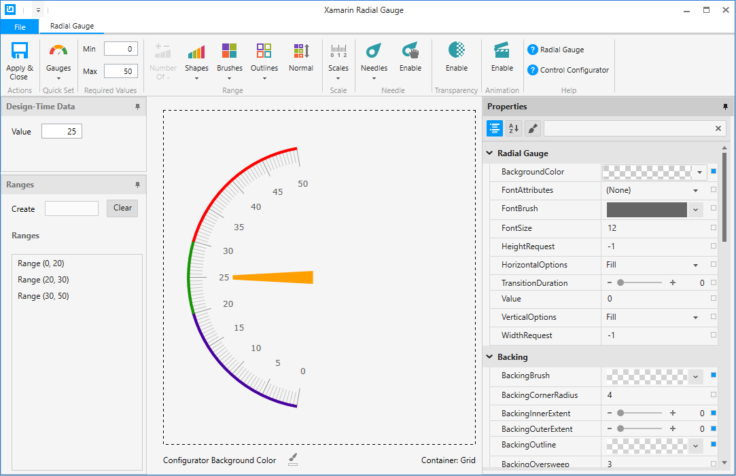Toggle the FontBrush property marker
This screenshot has height=476, width=736.
pos(714,208)
